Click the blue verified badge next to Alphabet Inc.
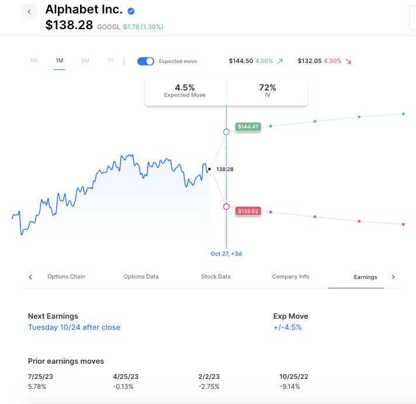416x404 pixels. coord(131,11)
